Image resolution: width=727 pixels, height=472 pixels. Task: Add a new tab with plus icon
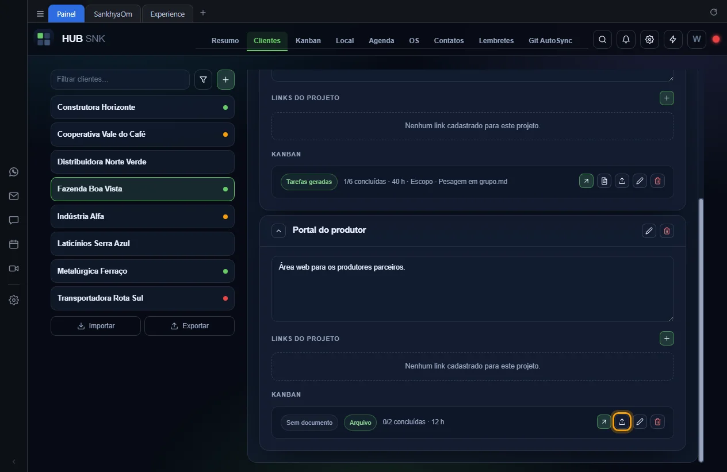203,13
